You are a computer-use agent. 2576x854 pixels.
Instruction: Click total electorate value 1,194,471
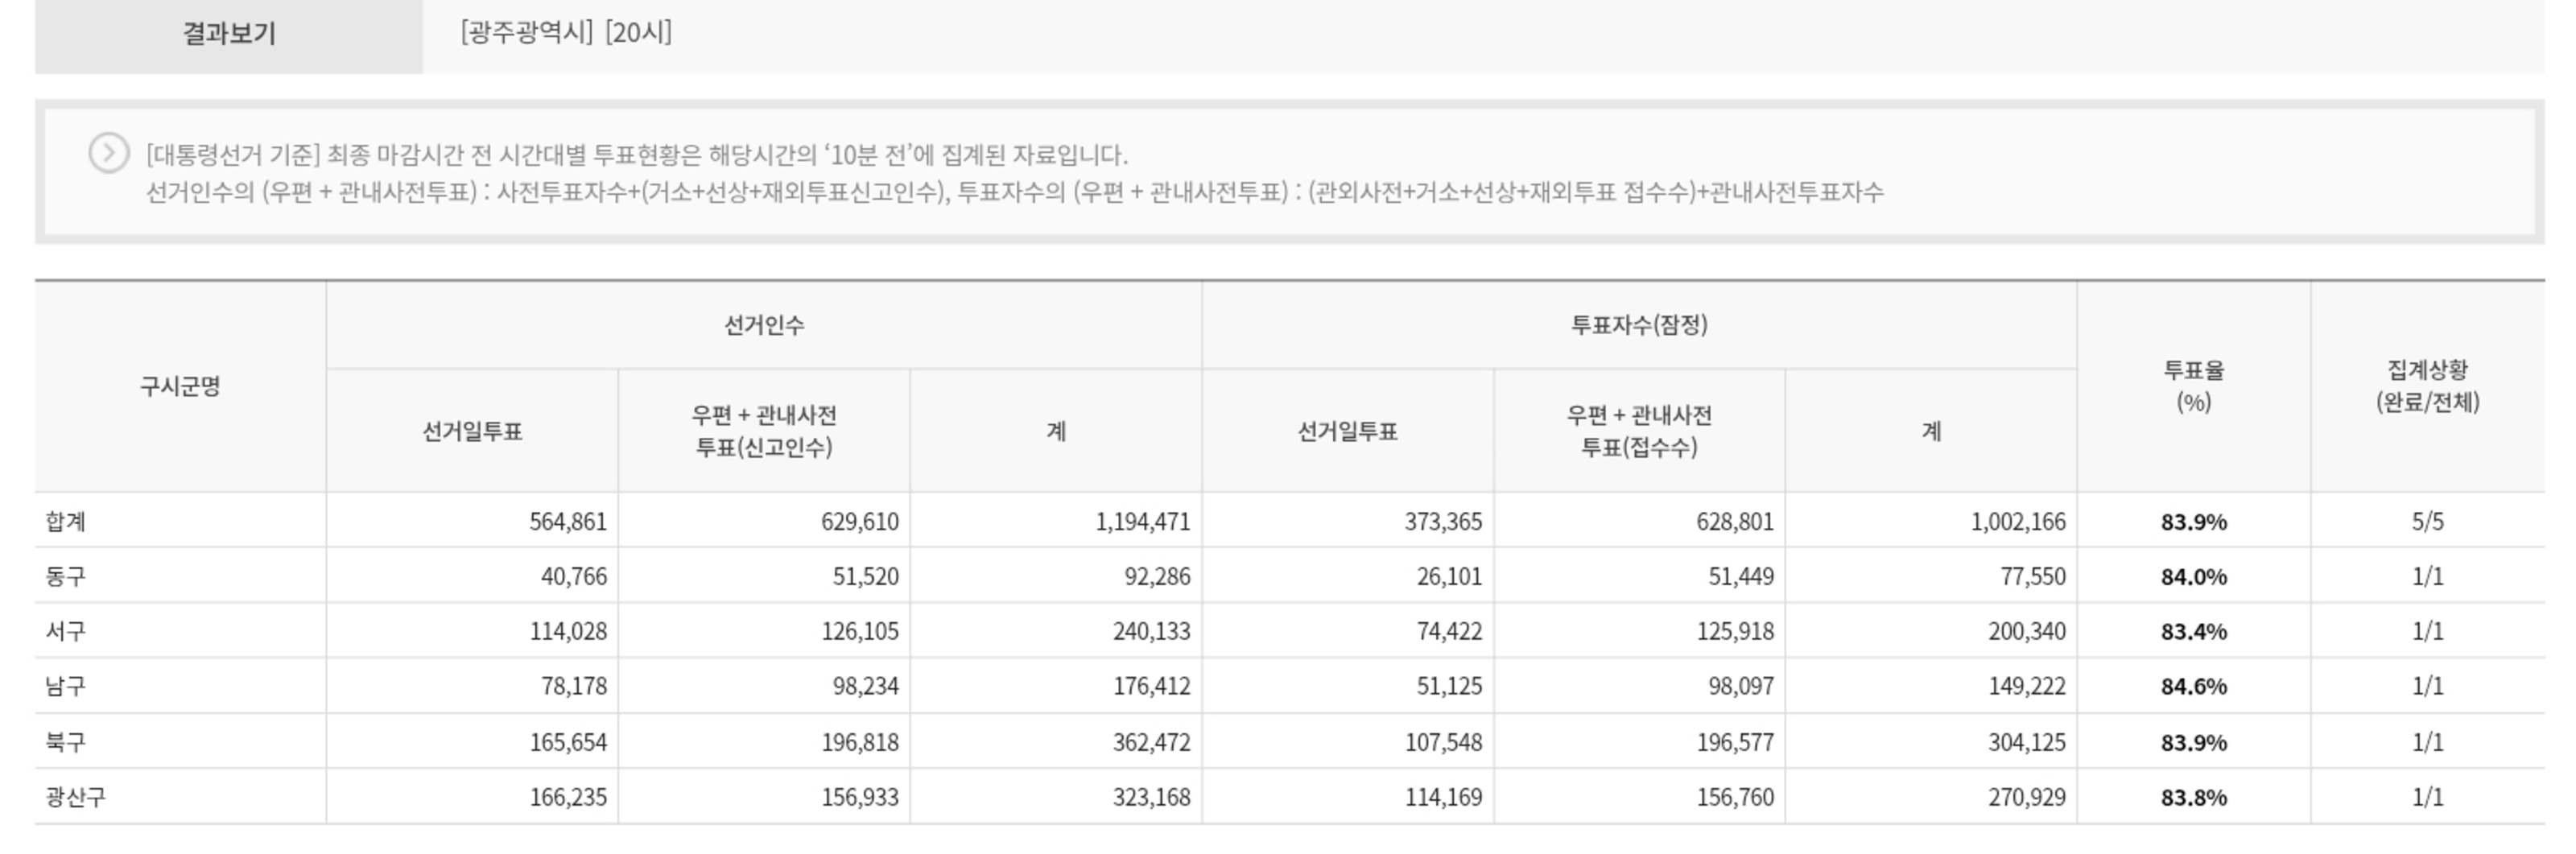pyautogui.click(x=1142, y=522)
